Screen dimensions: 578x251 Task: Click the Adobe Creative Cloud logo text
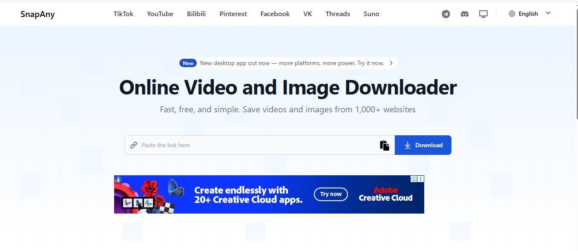tap(385, 194)
